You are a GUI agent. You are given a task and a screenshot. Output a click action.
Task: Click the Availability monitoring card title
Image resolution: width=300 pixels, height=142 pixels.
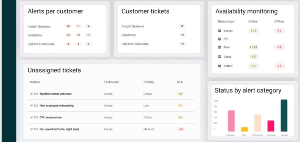pyautogui.click(x=246, y=11)
